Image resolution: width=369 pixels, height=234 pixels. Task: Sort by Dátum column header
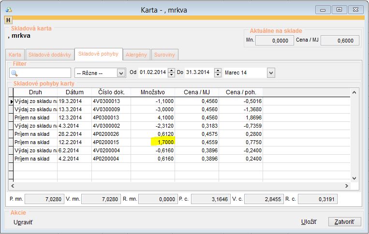point(74,92)
